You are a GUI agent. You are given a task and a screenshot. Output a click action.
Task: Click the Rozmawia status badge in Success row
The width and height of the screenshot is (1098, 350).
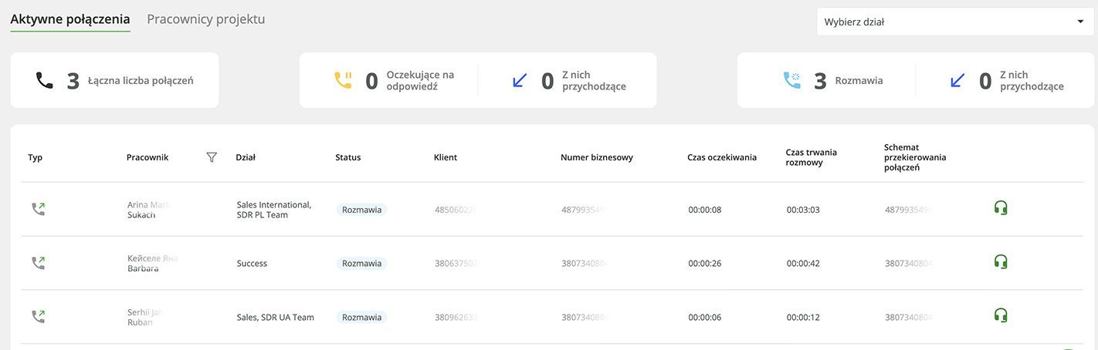pyautogui.click(x=361, y=264)
